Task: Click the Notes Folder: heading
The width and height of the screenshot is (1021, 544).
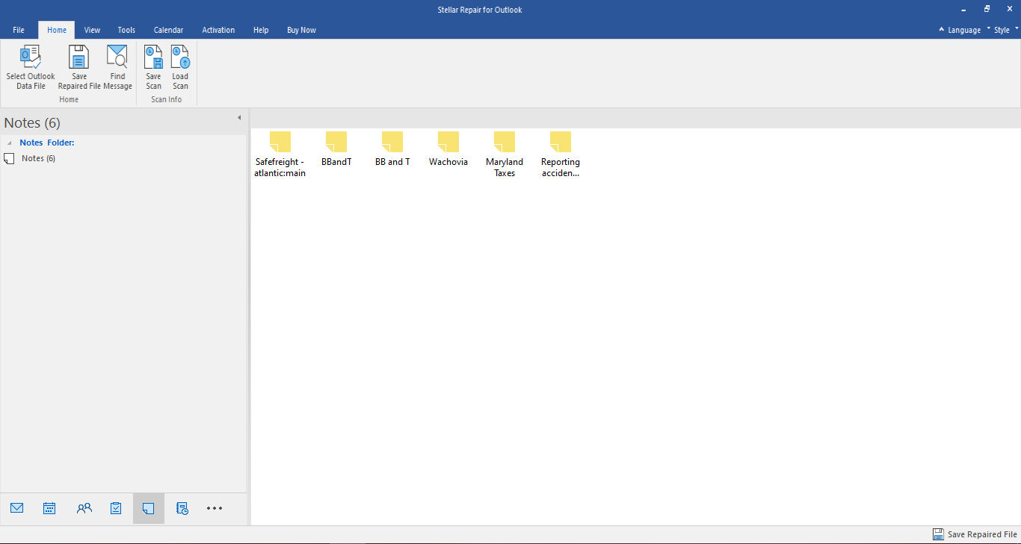Action: [47, 143]
